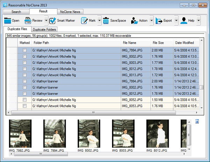Sort by the File Size column header
This screenshot has height=162, width=210.
click(x=158, y=42)
